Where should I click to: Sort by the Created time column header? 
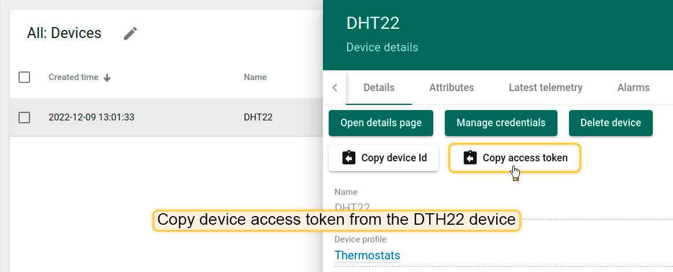pos(73,77)
